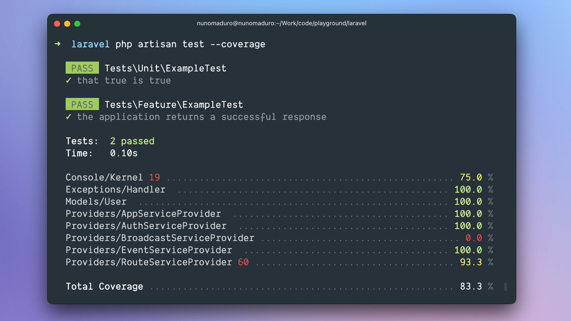Click the green maximize window button
The height and width of the screenshot is (321, 571).
pyautogui.click(x=77, y=24)
